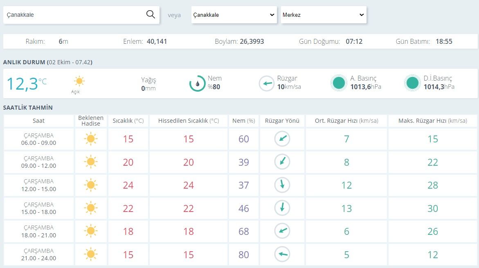Open the Çanakkale province dropdown
Screen dimensions: 479x268
tap(234, 15)
